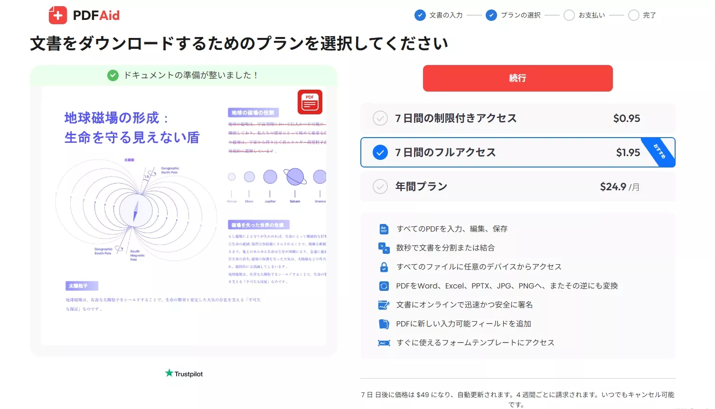Click the form templates icon
This screenshot has height=409, width=715.
(x=384, y=342)
